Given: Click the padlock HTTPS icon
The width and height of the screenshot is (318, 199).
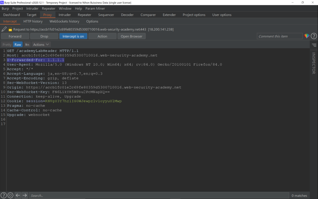Looking at the screenshot, I should 10,29.
